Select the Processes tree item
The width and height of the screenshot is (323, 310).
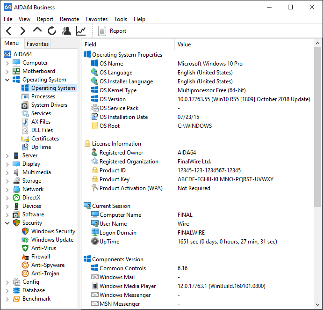[43, 96]
